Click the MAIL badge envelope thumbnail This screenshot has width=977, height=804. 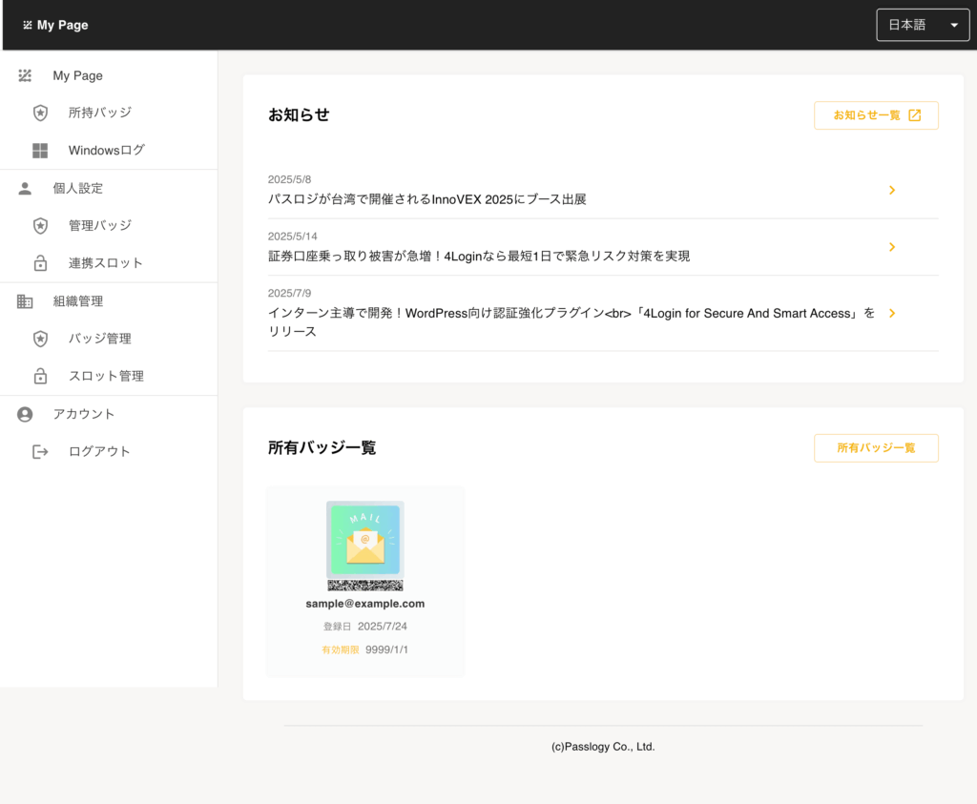click(x=364, y=540)
